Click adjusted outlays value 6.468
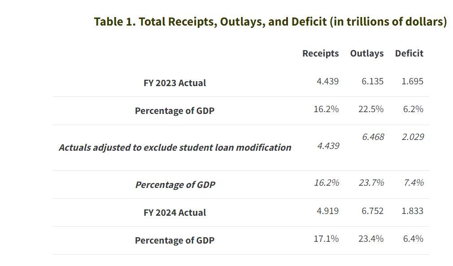Viewport: 453px width, 266px height. pos(373,137)
